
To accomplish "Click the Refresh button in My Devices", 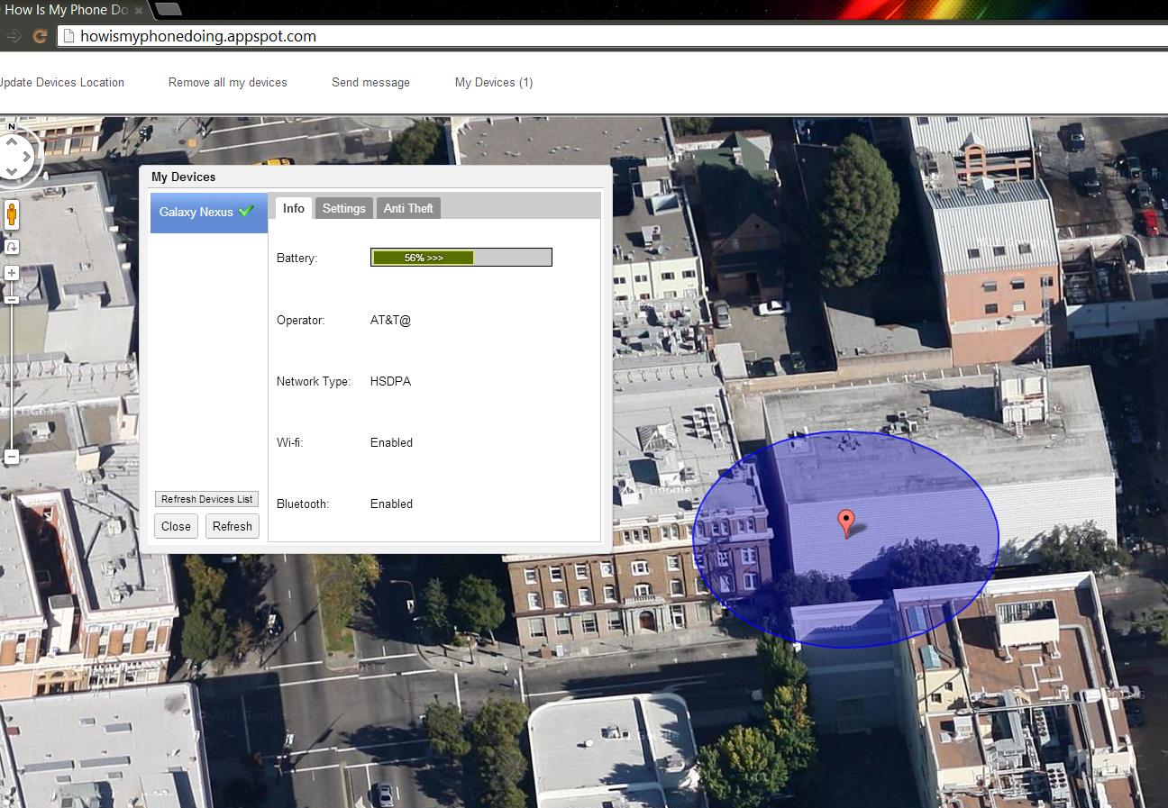I will pos(232,526).
